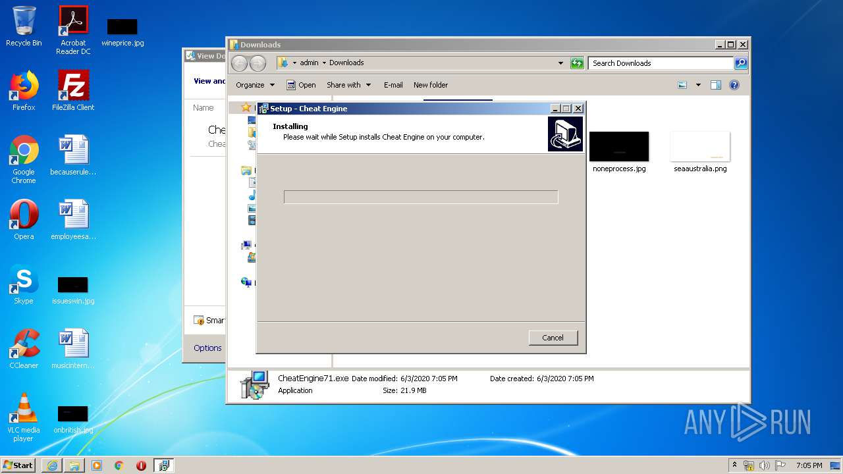Toggle the preview pane button
Screen dimensions: 843x474
coord(716,85)
